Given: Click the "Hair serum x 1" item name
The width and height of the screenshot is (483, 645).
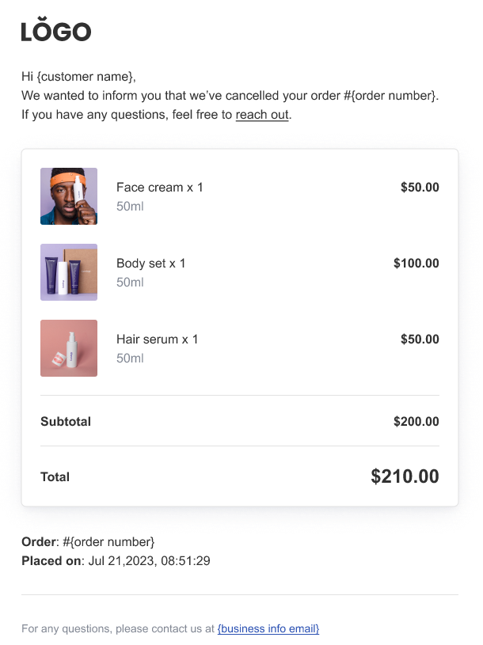Looking at the screenshot, I should [158, 340].
